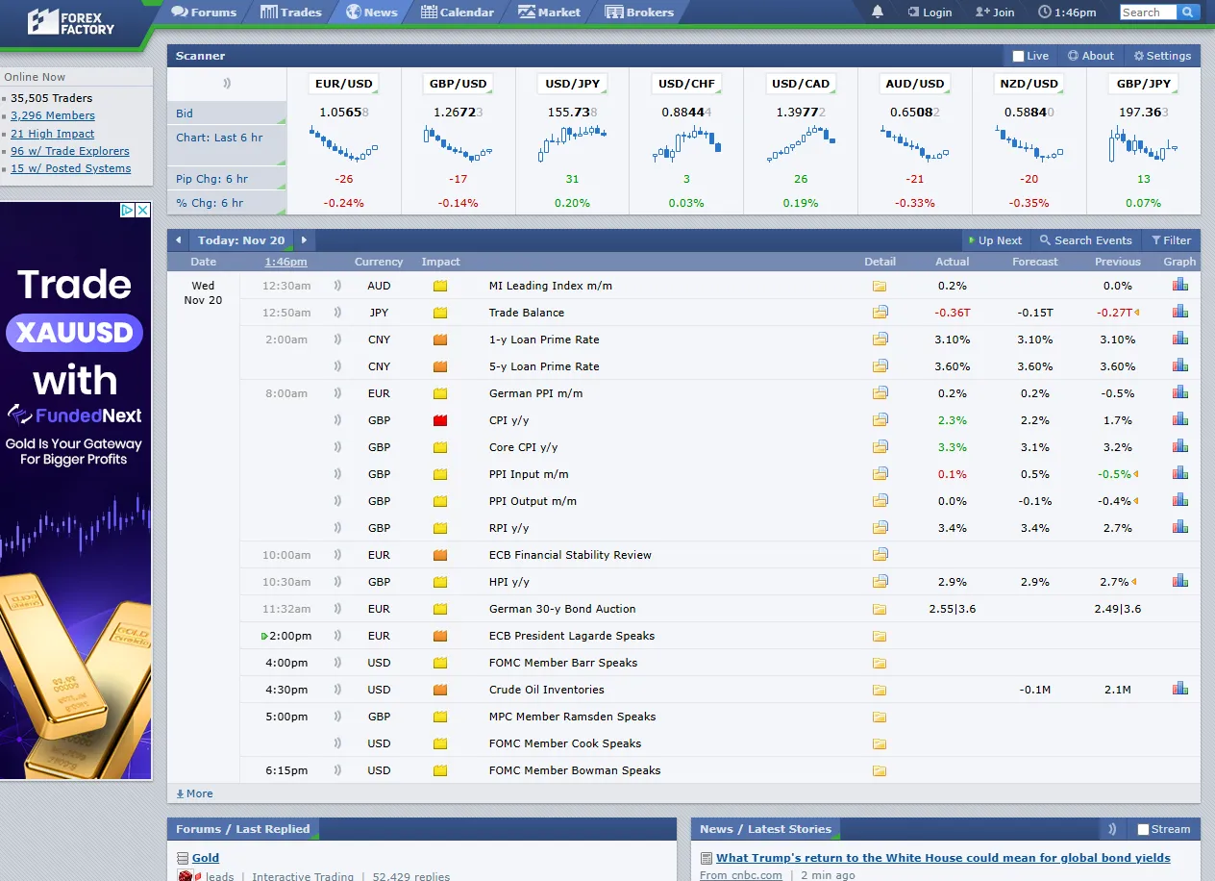This screenshot has width=1215, height=881.
Task: Open detail folder for ECB President Lagarde Speaks
Action: [880, 636]
